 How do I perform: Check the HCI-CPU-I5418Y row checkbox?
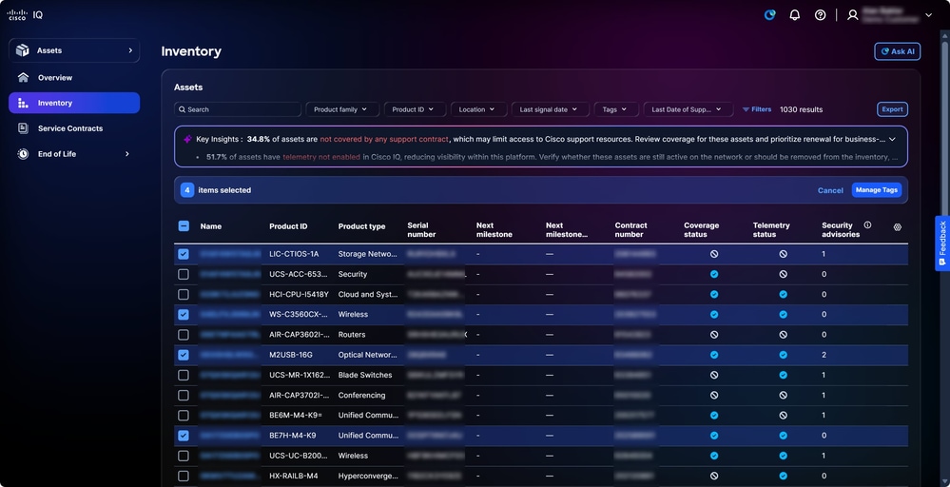click(x=184, y=294)
